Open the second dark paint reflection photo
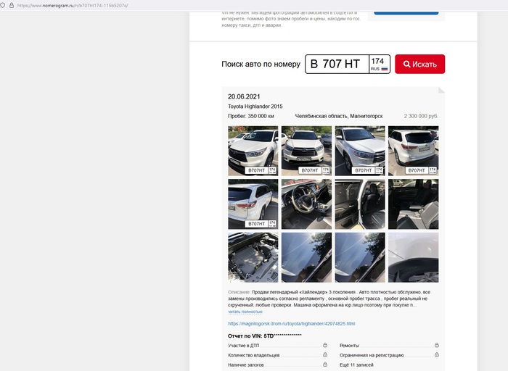508x371 pixels. 360,257
